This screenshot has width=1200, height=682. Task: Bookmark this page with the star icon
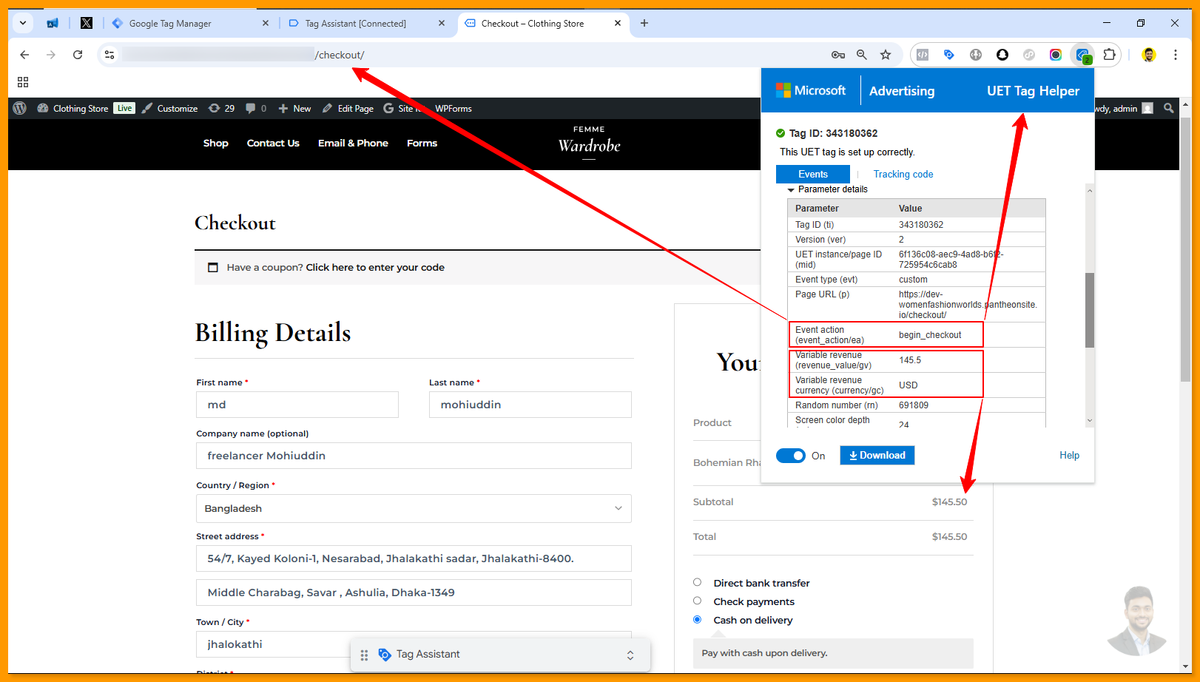click(886, 55)
